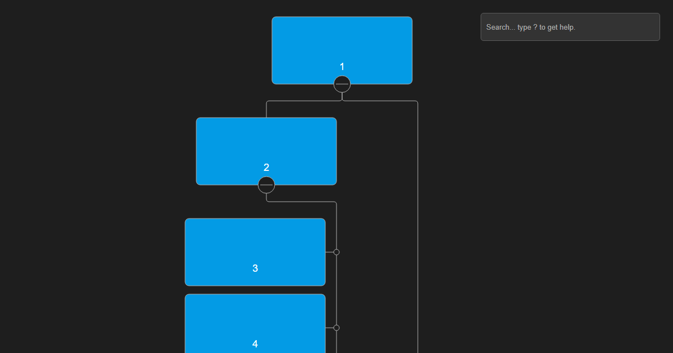Screen dimensions: 673x353
Task: Click the short link stub right of node 4
Action: coord(330,328)
